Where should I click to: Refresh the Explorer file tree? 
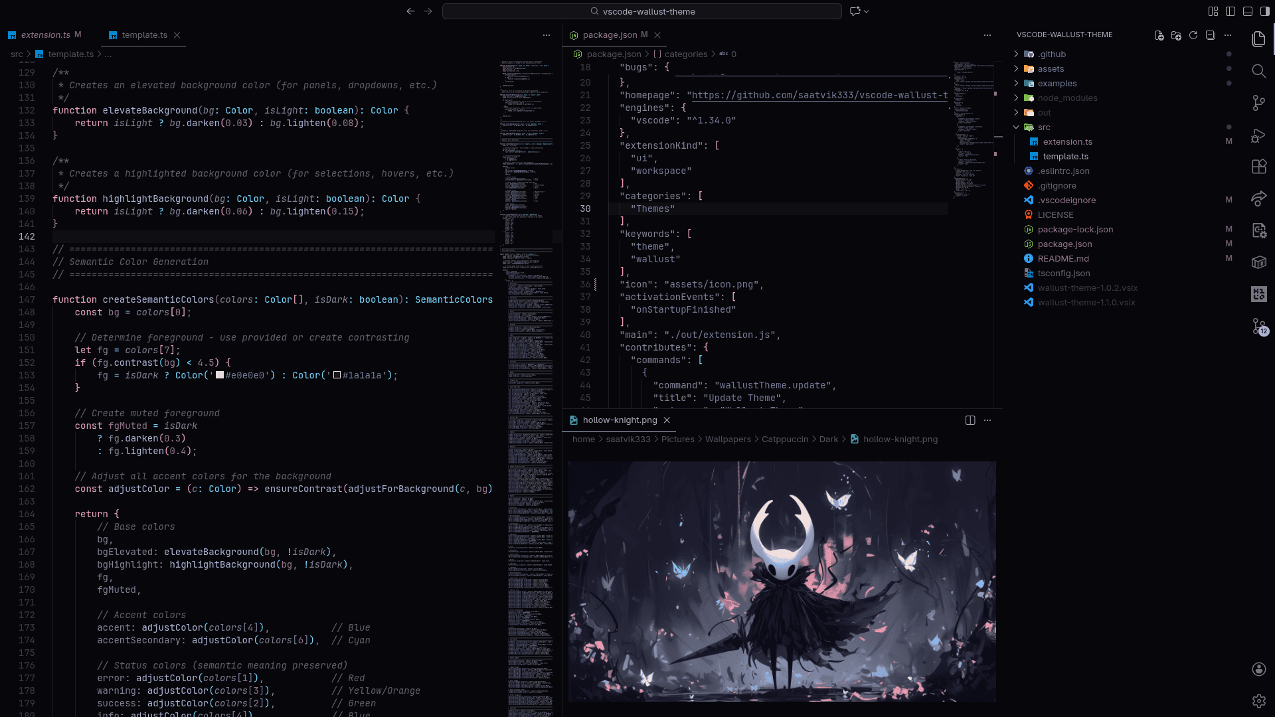1194,37
